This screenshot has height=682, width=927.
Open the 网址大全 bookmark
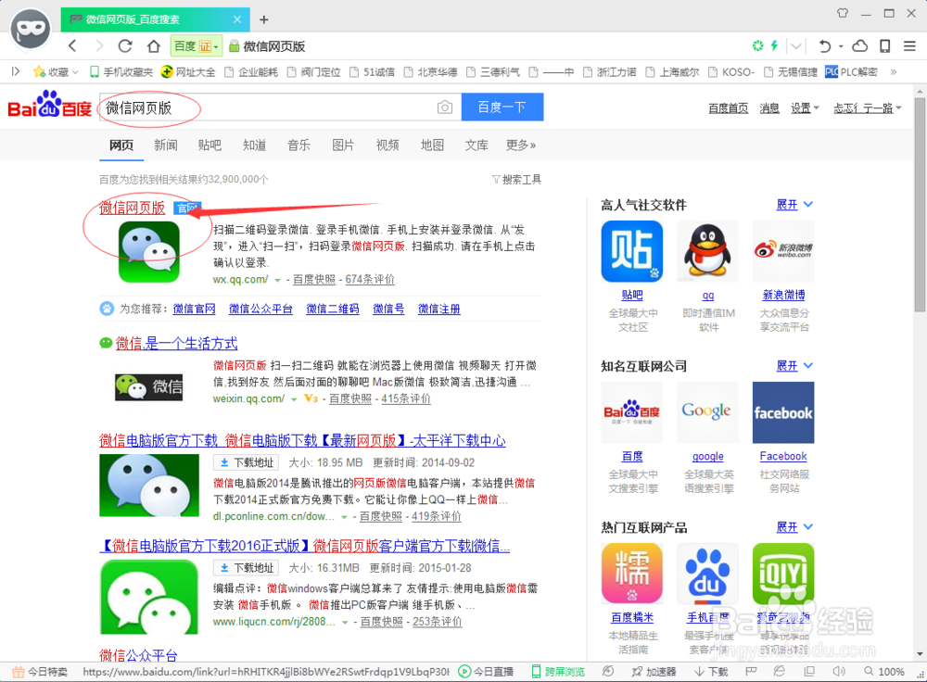(188, 72)
